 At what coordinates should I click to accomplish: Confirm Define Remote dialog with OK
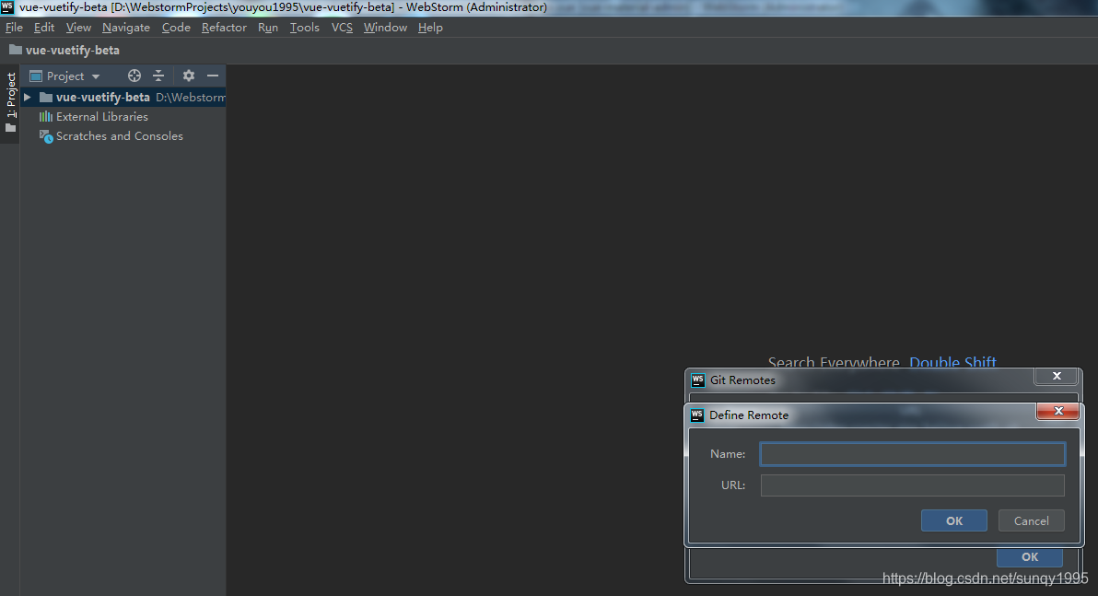click(x=953, y=520)
